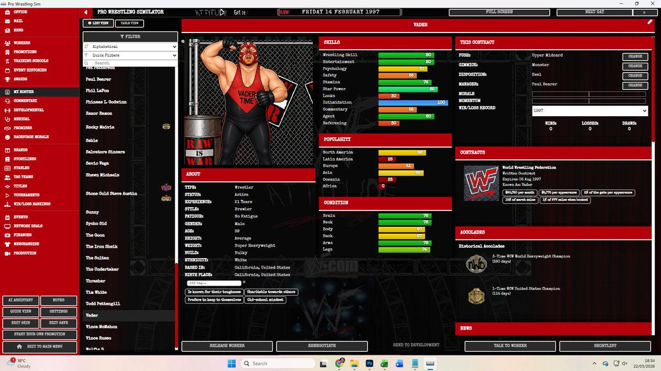661x371 pixels.
Task: Open Win/Loss Rankings in the sidebar
Action: (x=32, y=204)
